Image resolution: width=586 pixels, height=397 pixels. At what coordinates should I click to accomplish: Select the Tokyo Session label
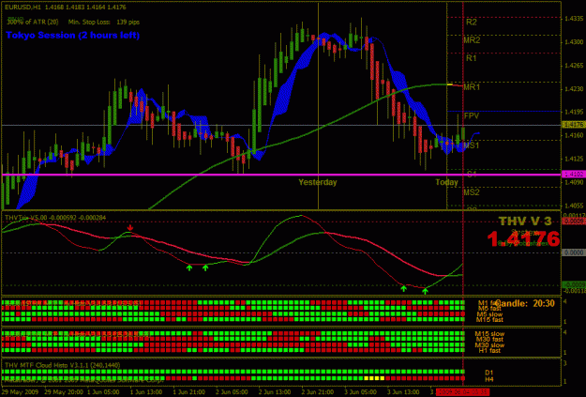coord(72,35)
